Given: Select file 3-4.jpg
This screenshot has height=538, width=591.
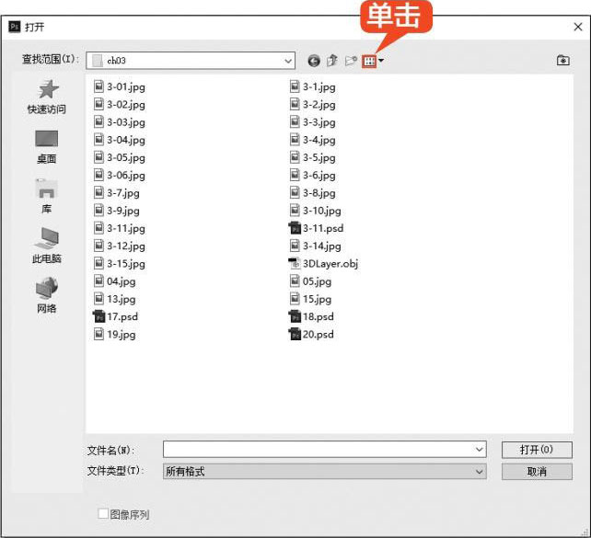Looking at the screenshot, I should click(312, 140).
